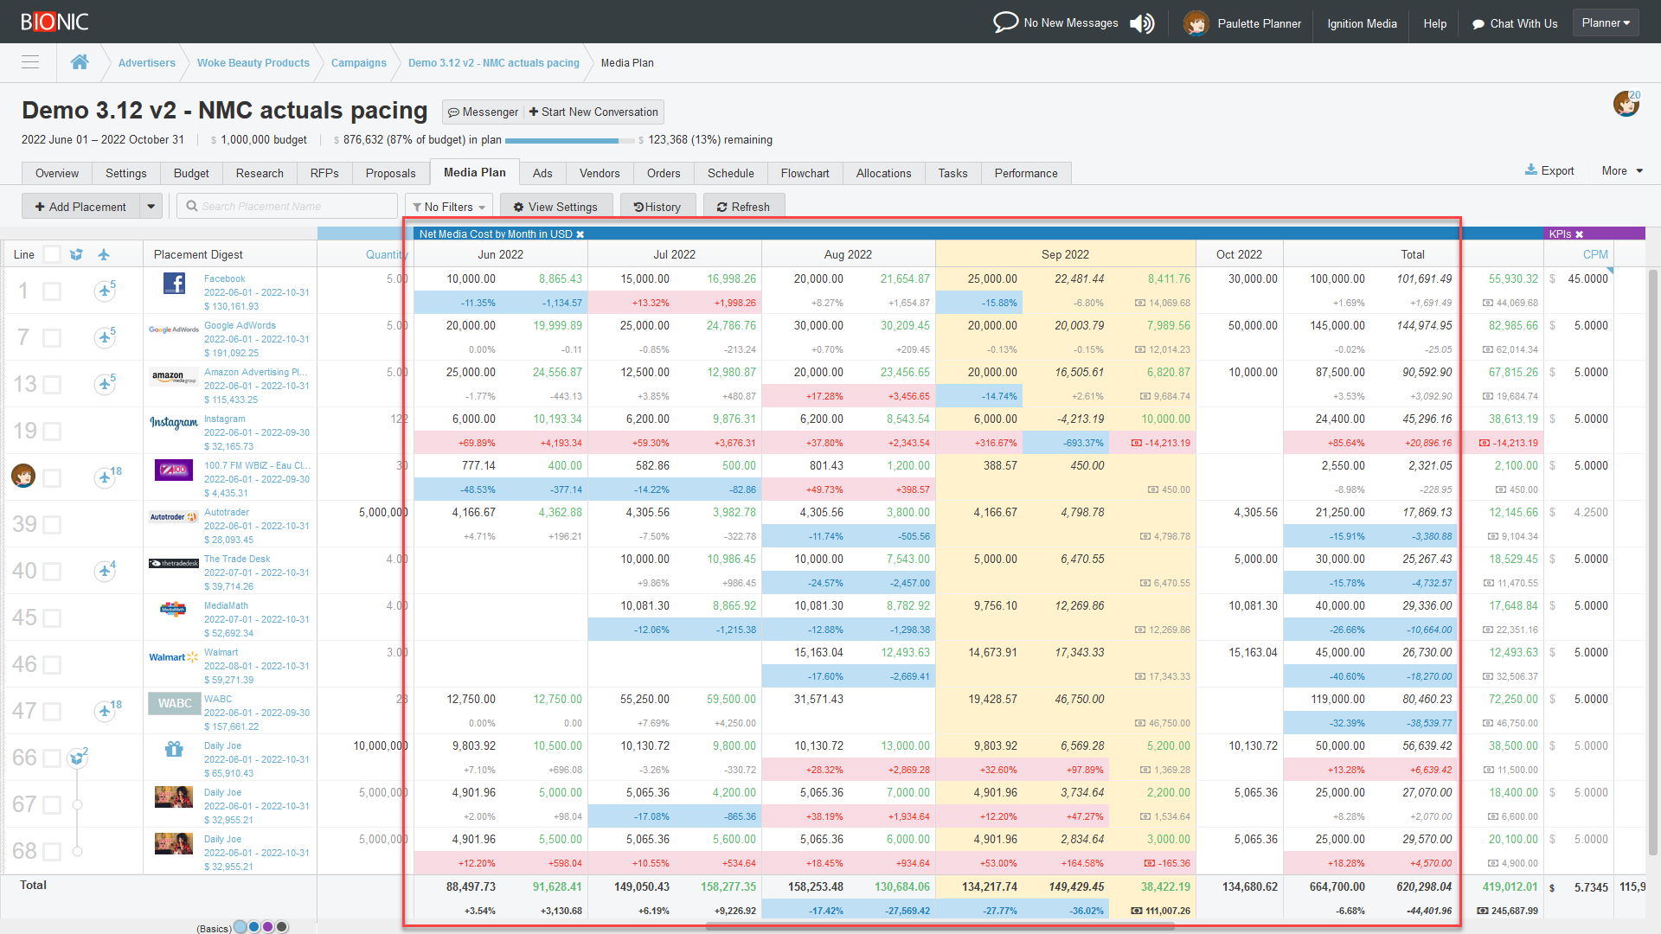Viewport: 1661px width, 934px height.
Task: Select the checkbox for line 7 Google AdWords
Action: point(52,338)
